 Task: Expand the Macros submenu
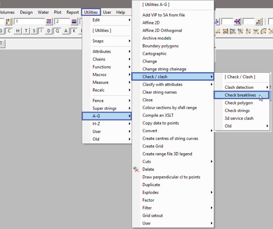coord(107,75)
